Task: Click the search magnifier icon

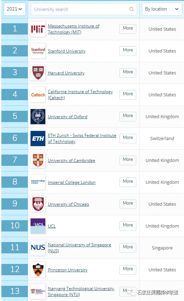Action: point(131,9)
